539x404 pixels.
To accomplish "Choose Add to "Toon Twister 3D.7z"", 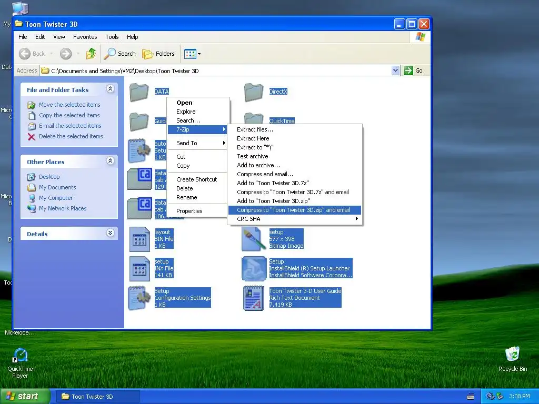I will pyautogui.click(x=295, y=183).
